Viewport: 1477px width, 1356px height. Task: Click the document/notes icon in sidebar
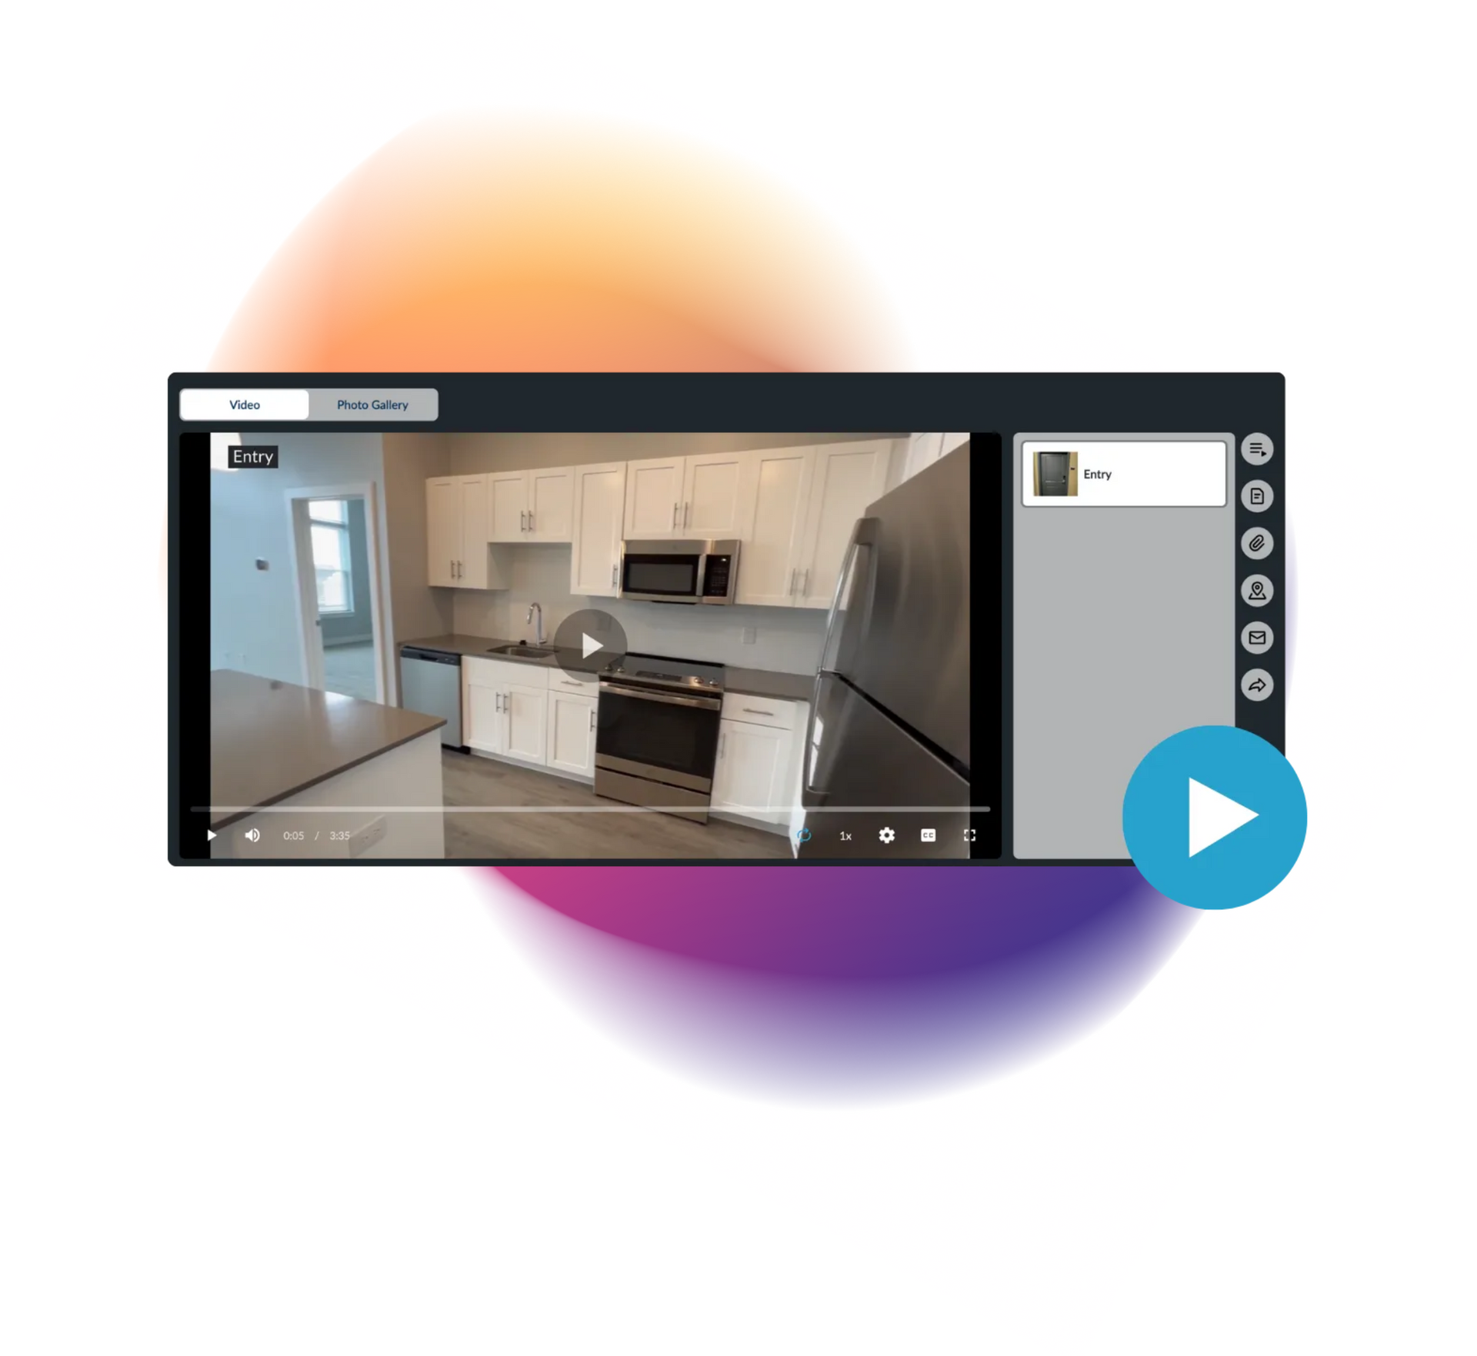pos(1259,495)
